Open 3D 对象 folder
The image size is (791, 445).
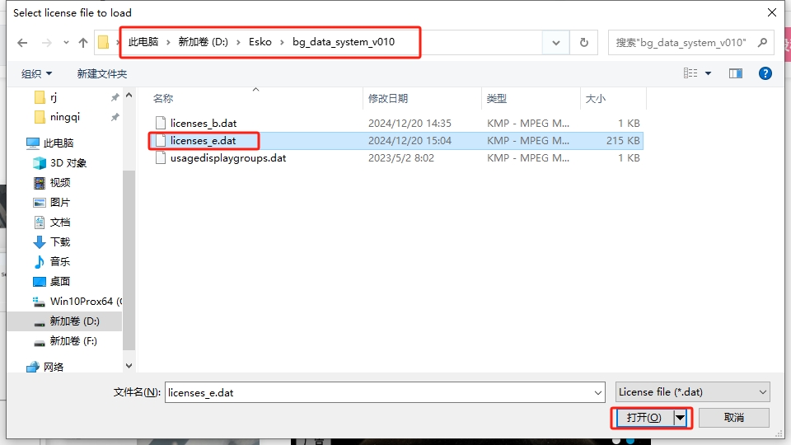68,163
